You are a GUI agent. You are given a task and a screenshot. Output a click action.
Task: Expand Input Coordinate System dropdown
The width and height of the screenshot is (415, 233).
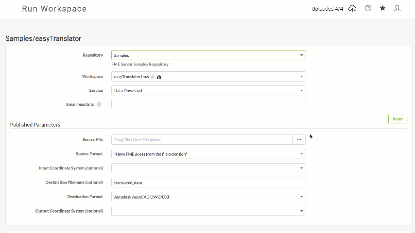click(x=208, y=168)
